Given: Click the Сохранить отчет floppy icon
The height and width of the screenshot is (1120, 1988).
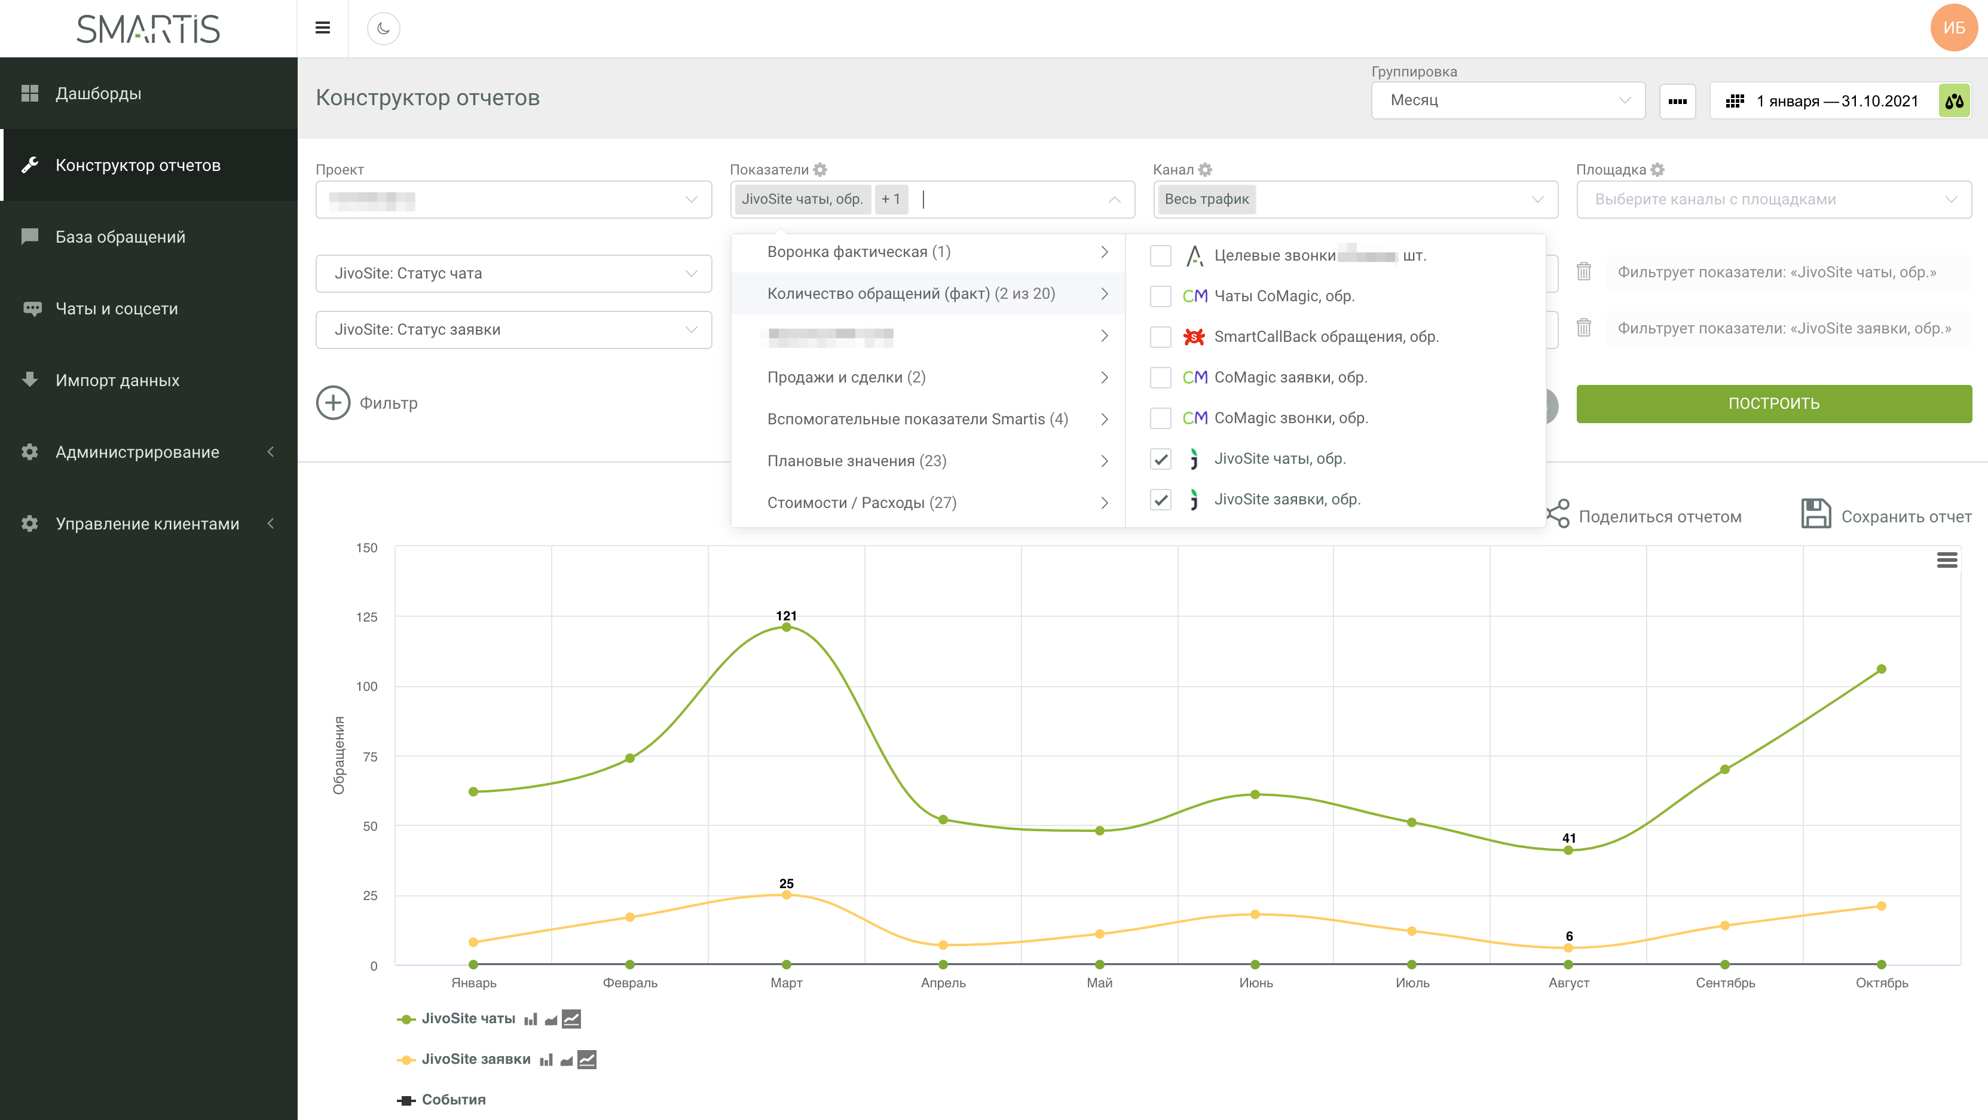Looking at the screenshot, I should [1815, 515].
